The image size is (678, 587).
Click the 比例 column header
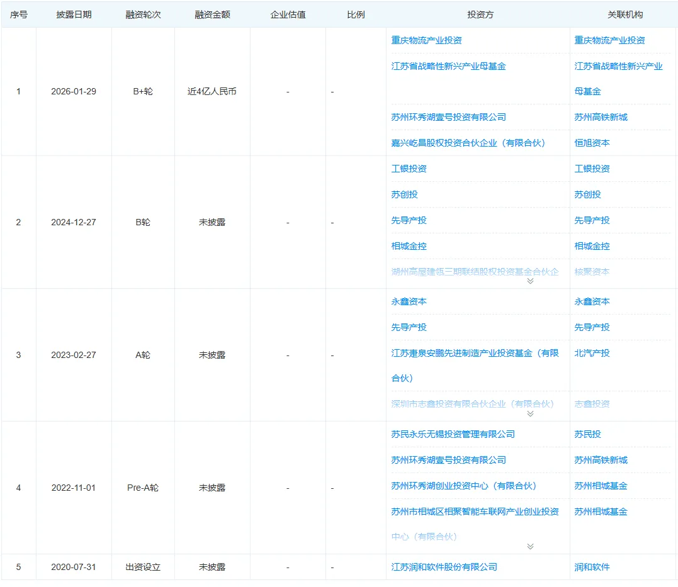[356, 14]
